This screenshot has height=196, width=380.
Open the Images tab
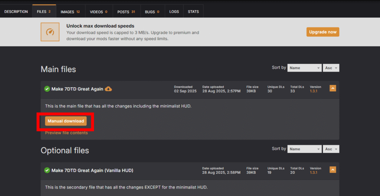click(x=70, y=12)
